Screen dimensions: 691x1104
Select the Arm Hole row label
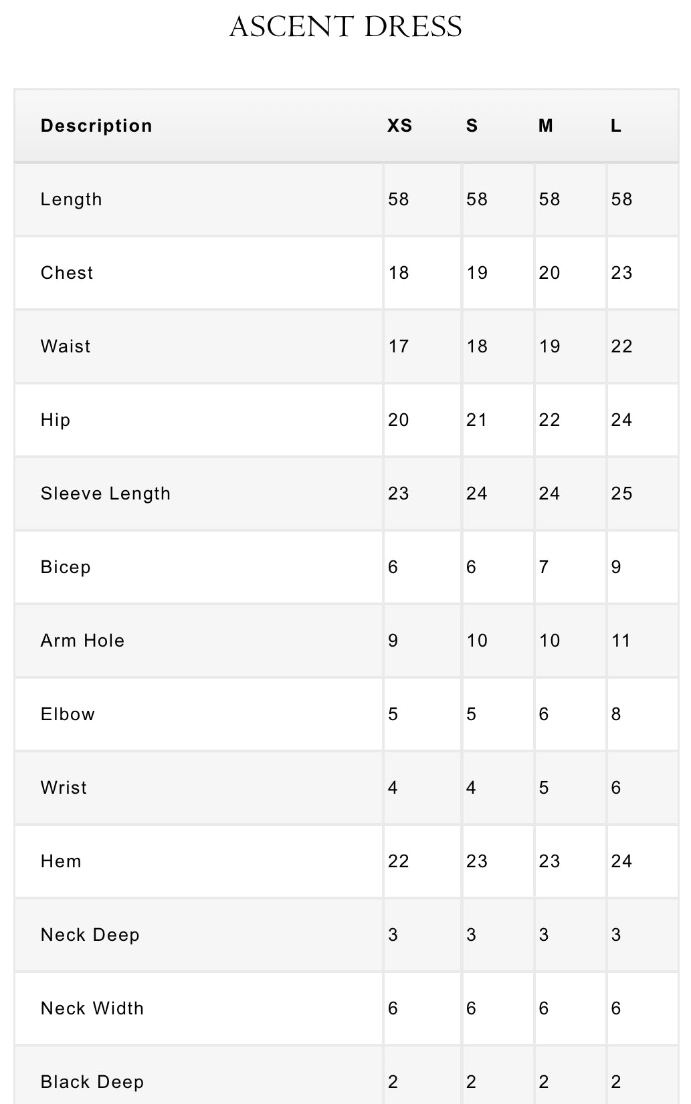tap(82, 641)
